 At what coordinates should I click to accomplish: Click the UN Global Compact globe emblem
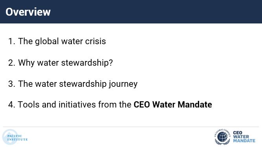click(222, 137)
